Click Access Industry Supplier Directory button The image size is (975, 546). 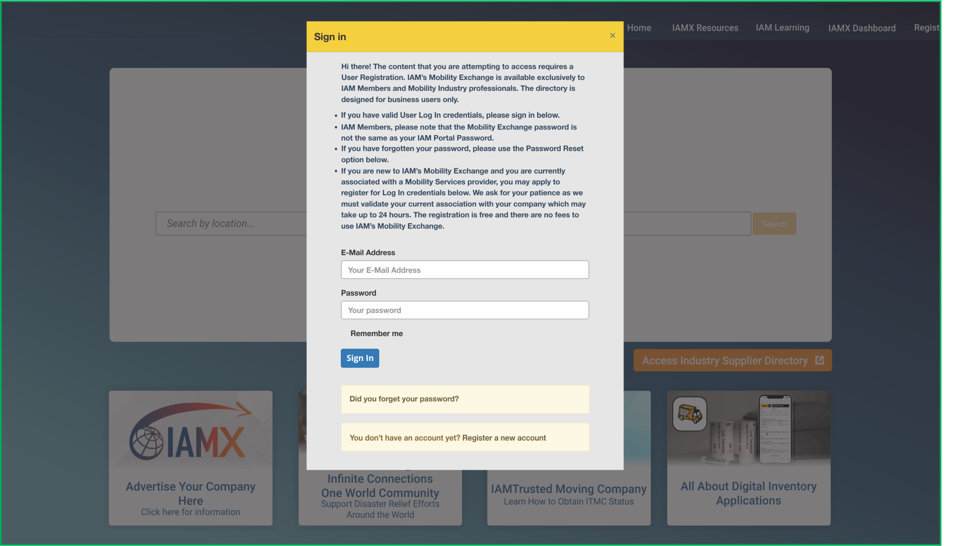tap(732, 360)
